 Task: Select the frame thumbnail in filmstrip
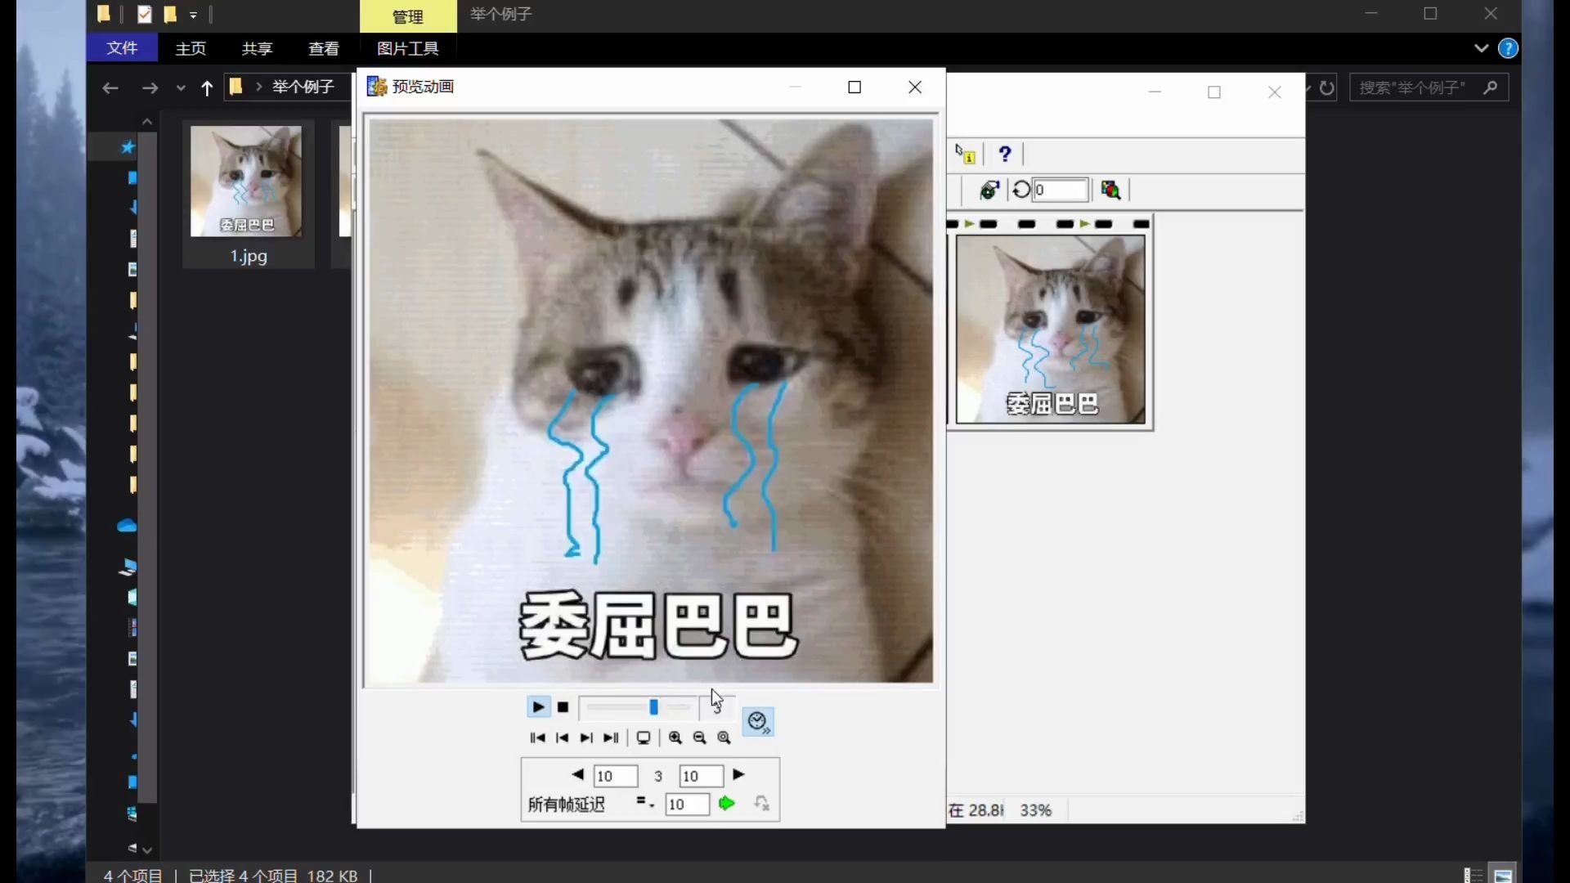tap(1051, 329)
